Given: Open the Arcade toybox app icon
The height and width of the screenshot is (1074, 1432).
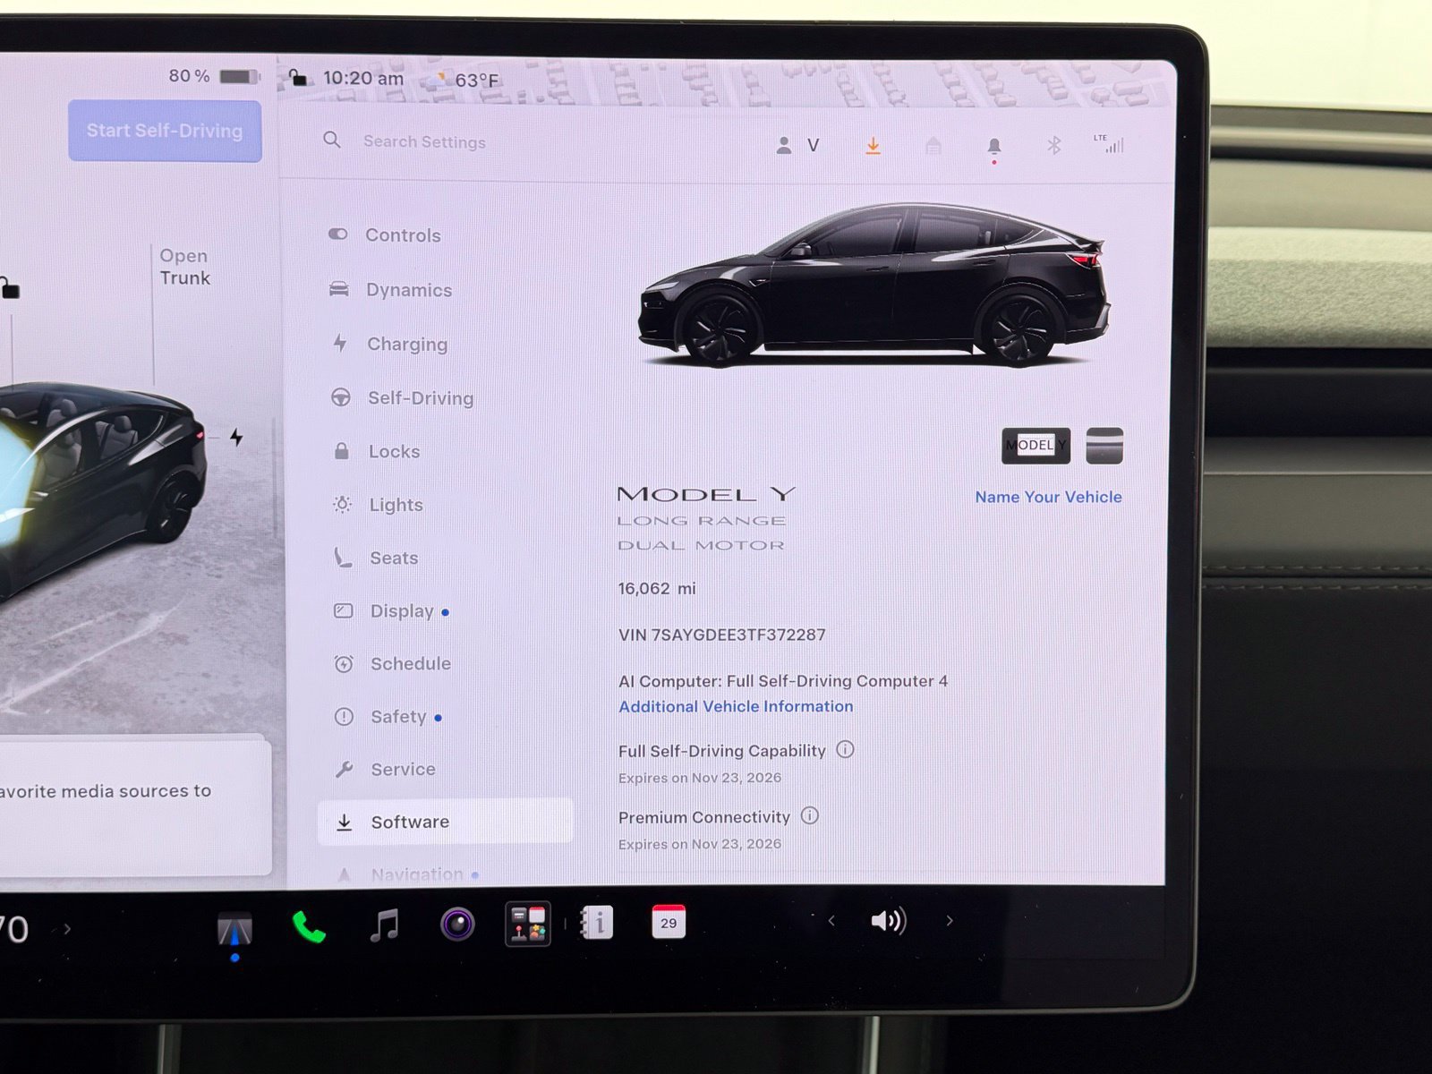Looking at the screenshot, I should point(528,924).
